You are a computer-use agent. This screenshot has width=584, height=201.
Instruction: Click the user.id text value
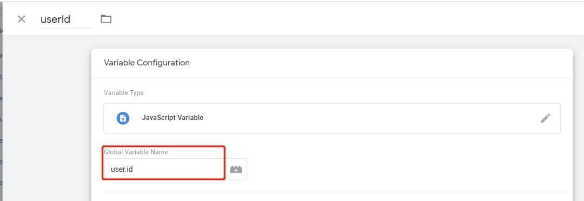(x=122, y=169)
